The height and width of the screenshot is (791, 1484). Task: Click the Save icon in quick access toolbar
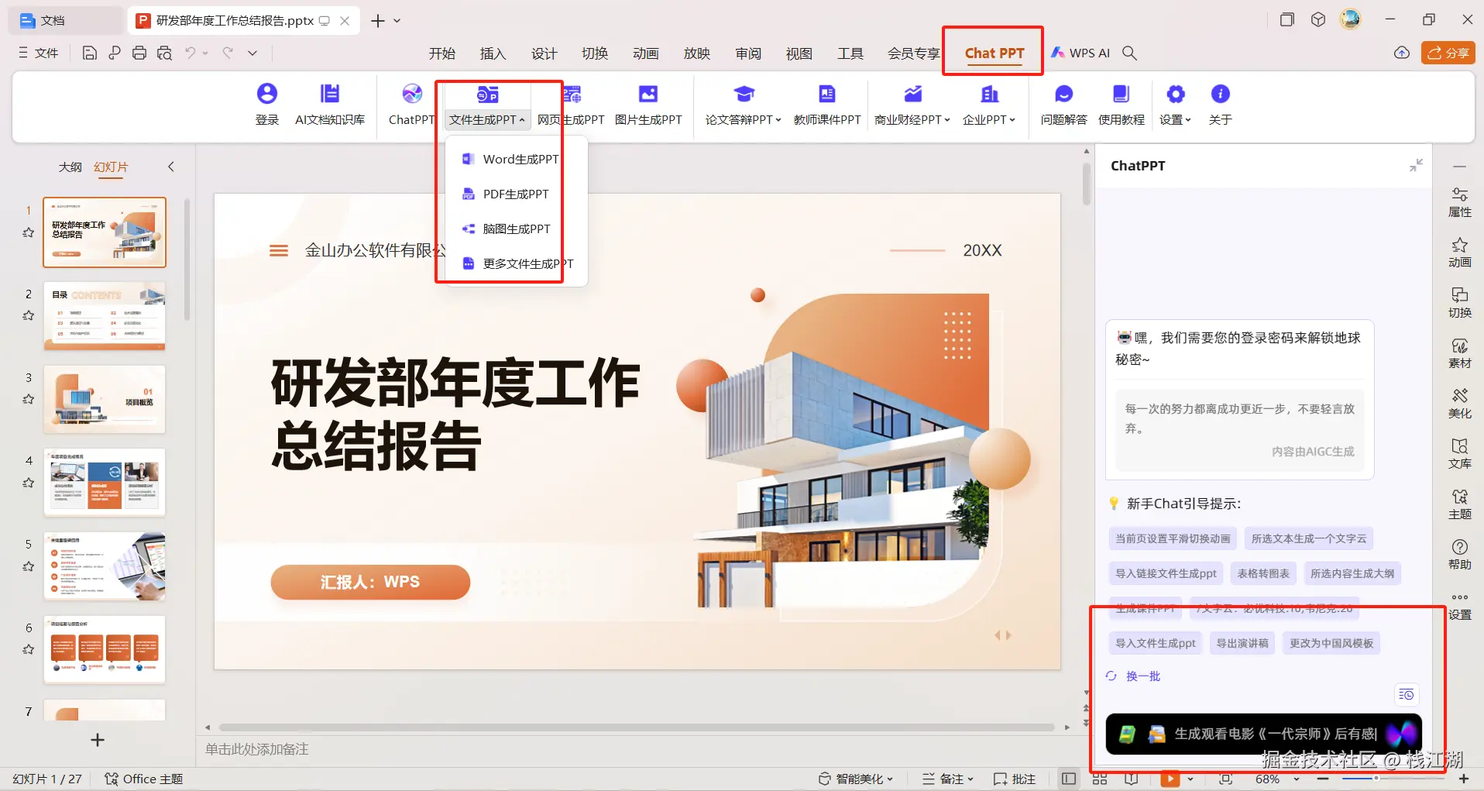[x=90, y=53]
